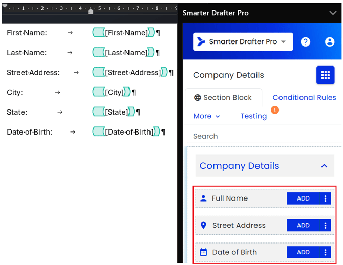Click the blue grid apps button
This screenshot has height=265, width=343.
point(325,75)
